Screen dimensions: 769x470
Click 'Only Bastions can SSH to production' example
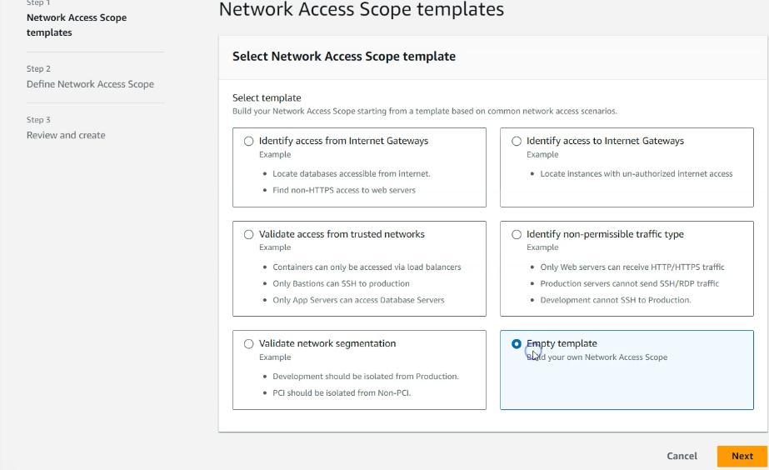tap(341, 283)
